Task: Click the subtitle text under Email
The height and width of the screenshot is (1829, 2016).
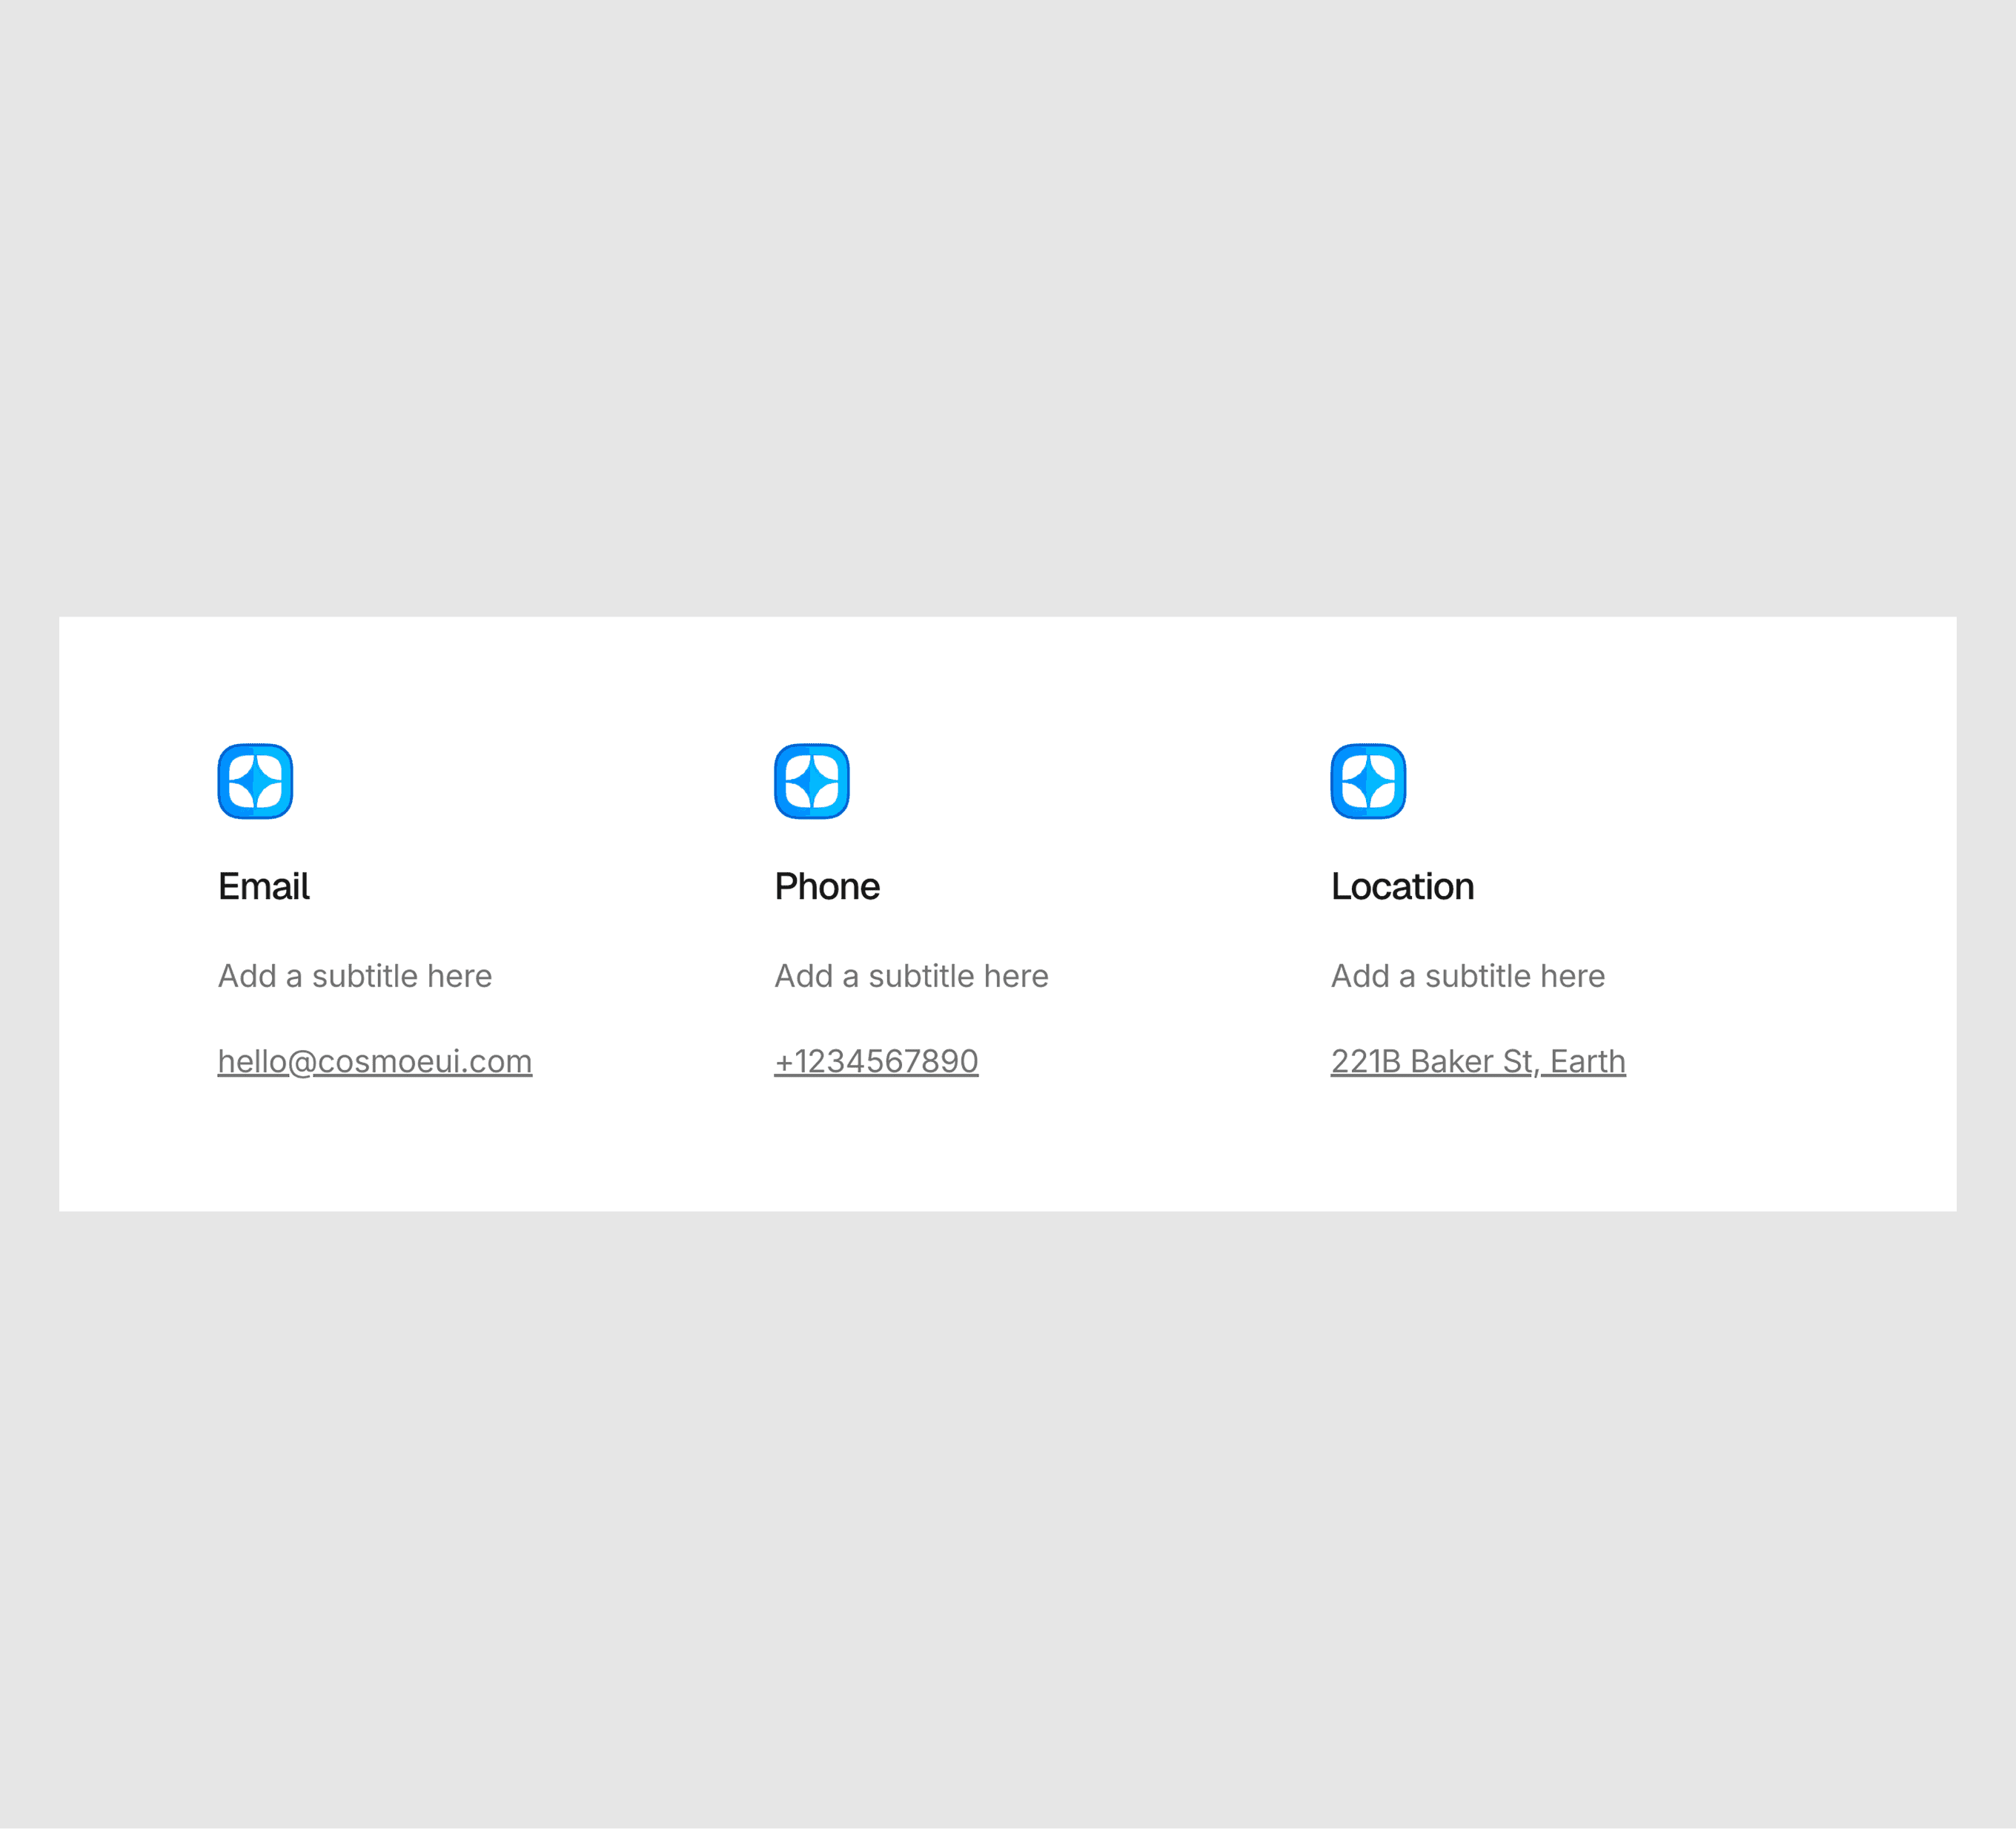Action: [x=354, y=976]
